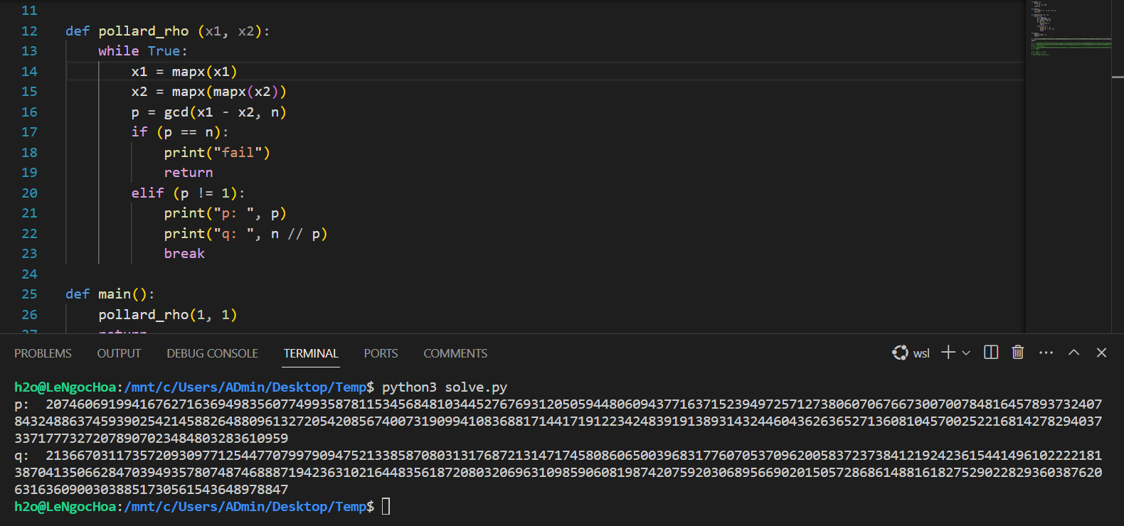The height and width of the screenshot is (526, 1124).
Task: Click the 'return' keyword on line 19
Action: point(189,173)
